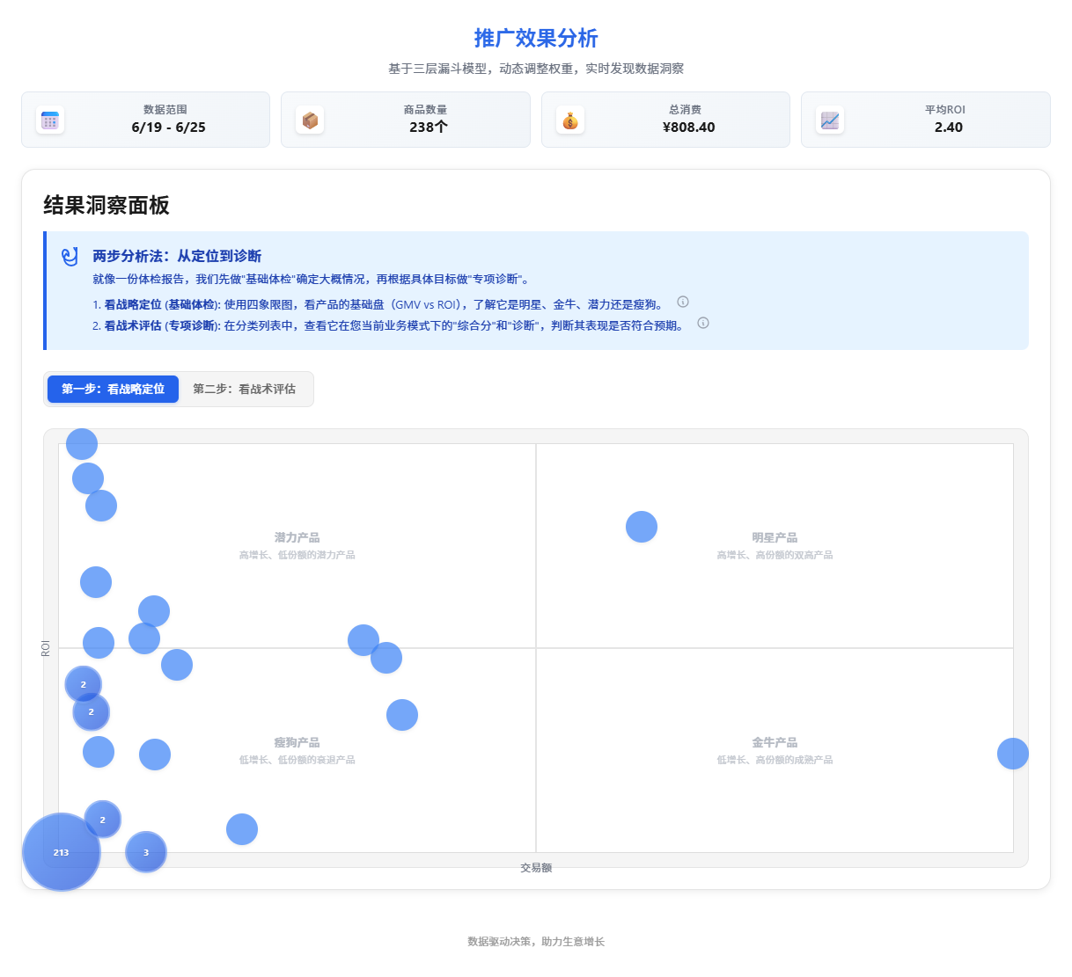Click the bubble at the 金牛产品 right edge

tap(1012, 754)
